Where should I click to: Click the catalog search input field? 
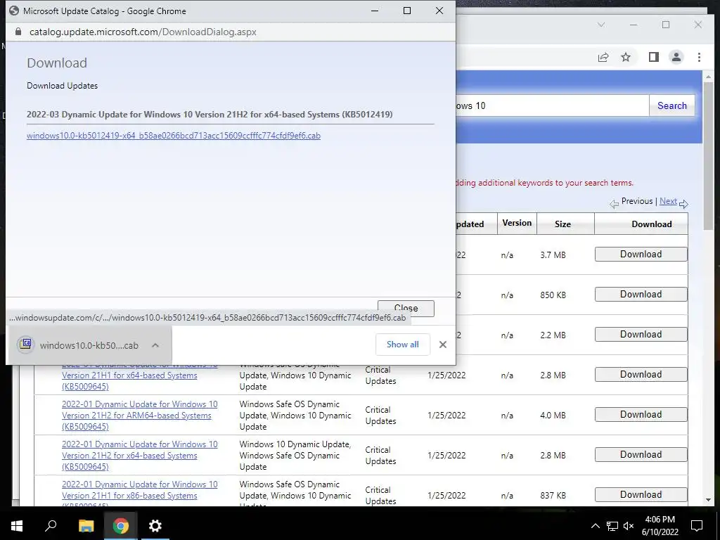click(x=552, y=105)
